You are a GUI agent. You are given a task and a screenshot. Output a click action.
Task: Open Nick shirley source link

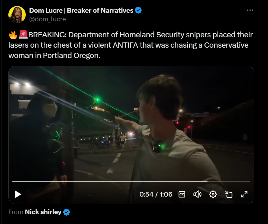(43, 212)
